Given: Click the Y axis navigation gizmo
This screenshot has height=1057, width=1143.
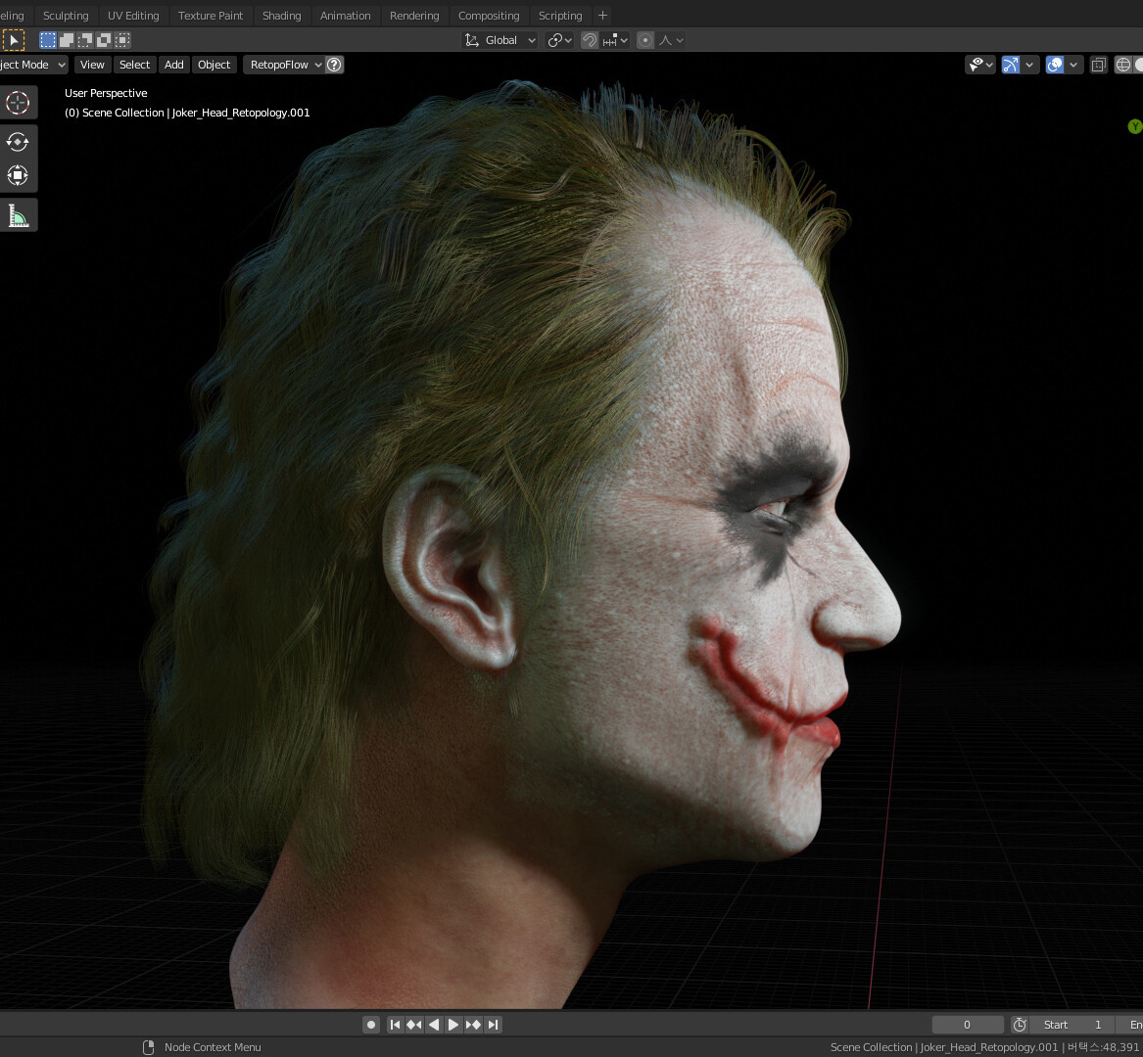Looking at the screenshot, I should point(1134,127).
